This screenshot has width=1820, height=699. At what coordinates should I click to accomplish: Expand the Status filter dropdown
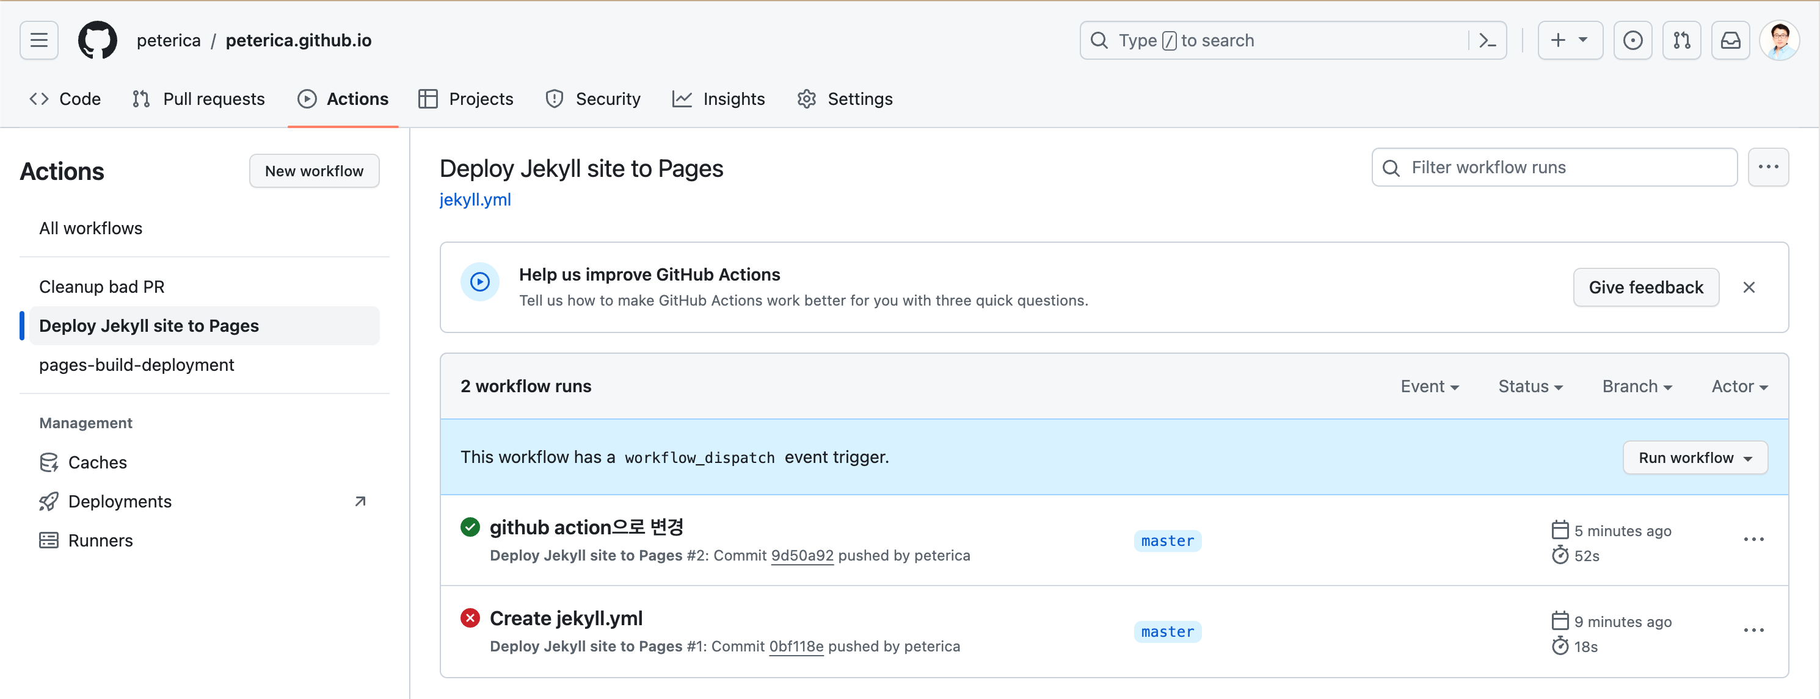(1531, 387)
